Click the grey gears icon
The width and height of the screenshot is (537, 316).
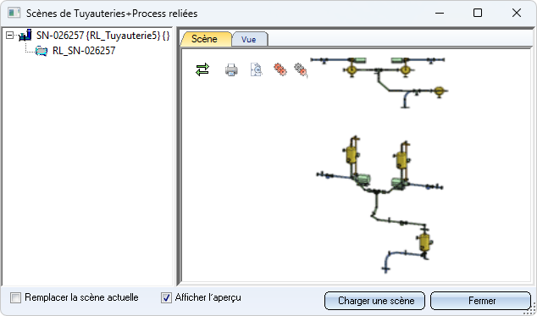click(301, 69)
